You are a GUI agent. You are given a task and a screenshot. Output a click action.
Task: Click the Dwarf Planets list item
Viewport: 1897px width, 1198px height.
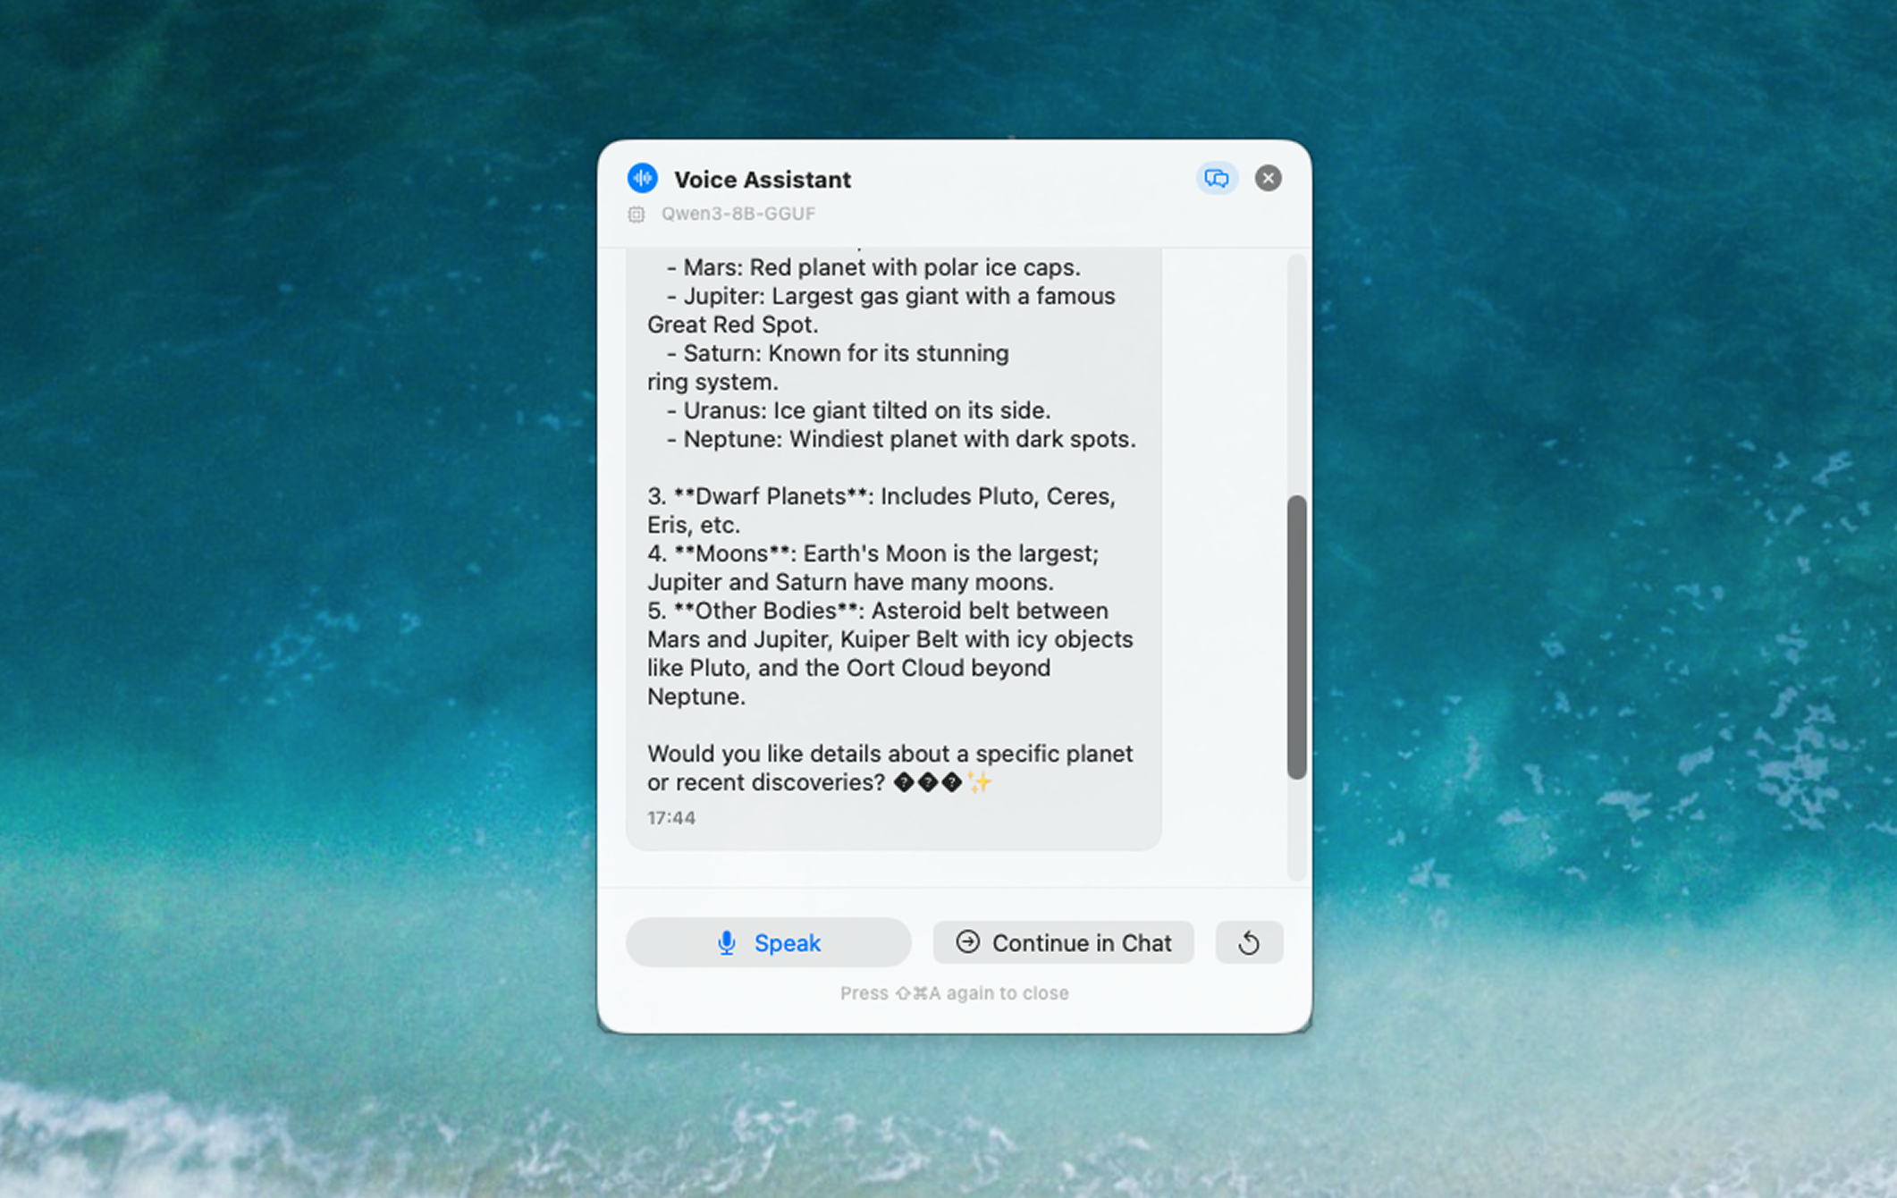click(881, 510)
